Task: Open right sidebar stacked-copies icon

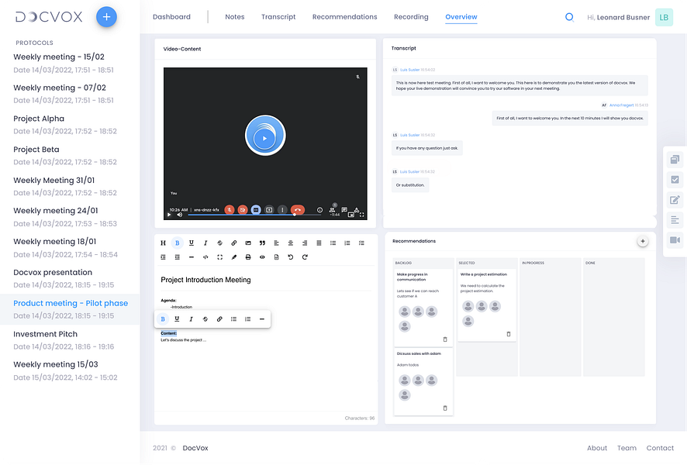Action: 675,160
